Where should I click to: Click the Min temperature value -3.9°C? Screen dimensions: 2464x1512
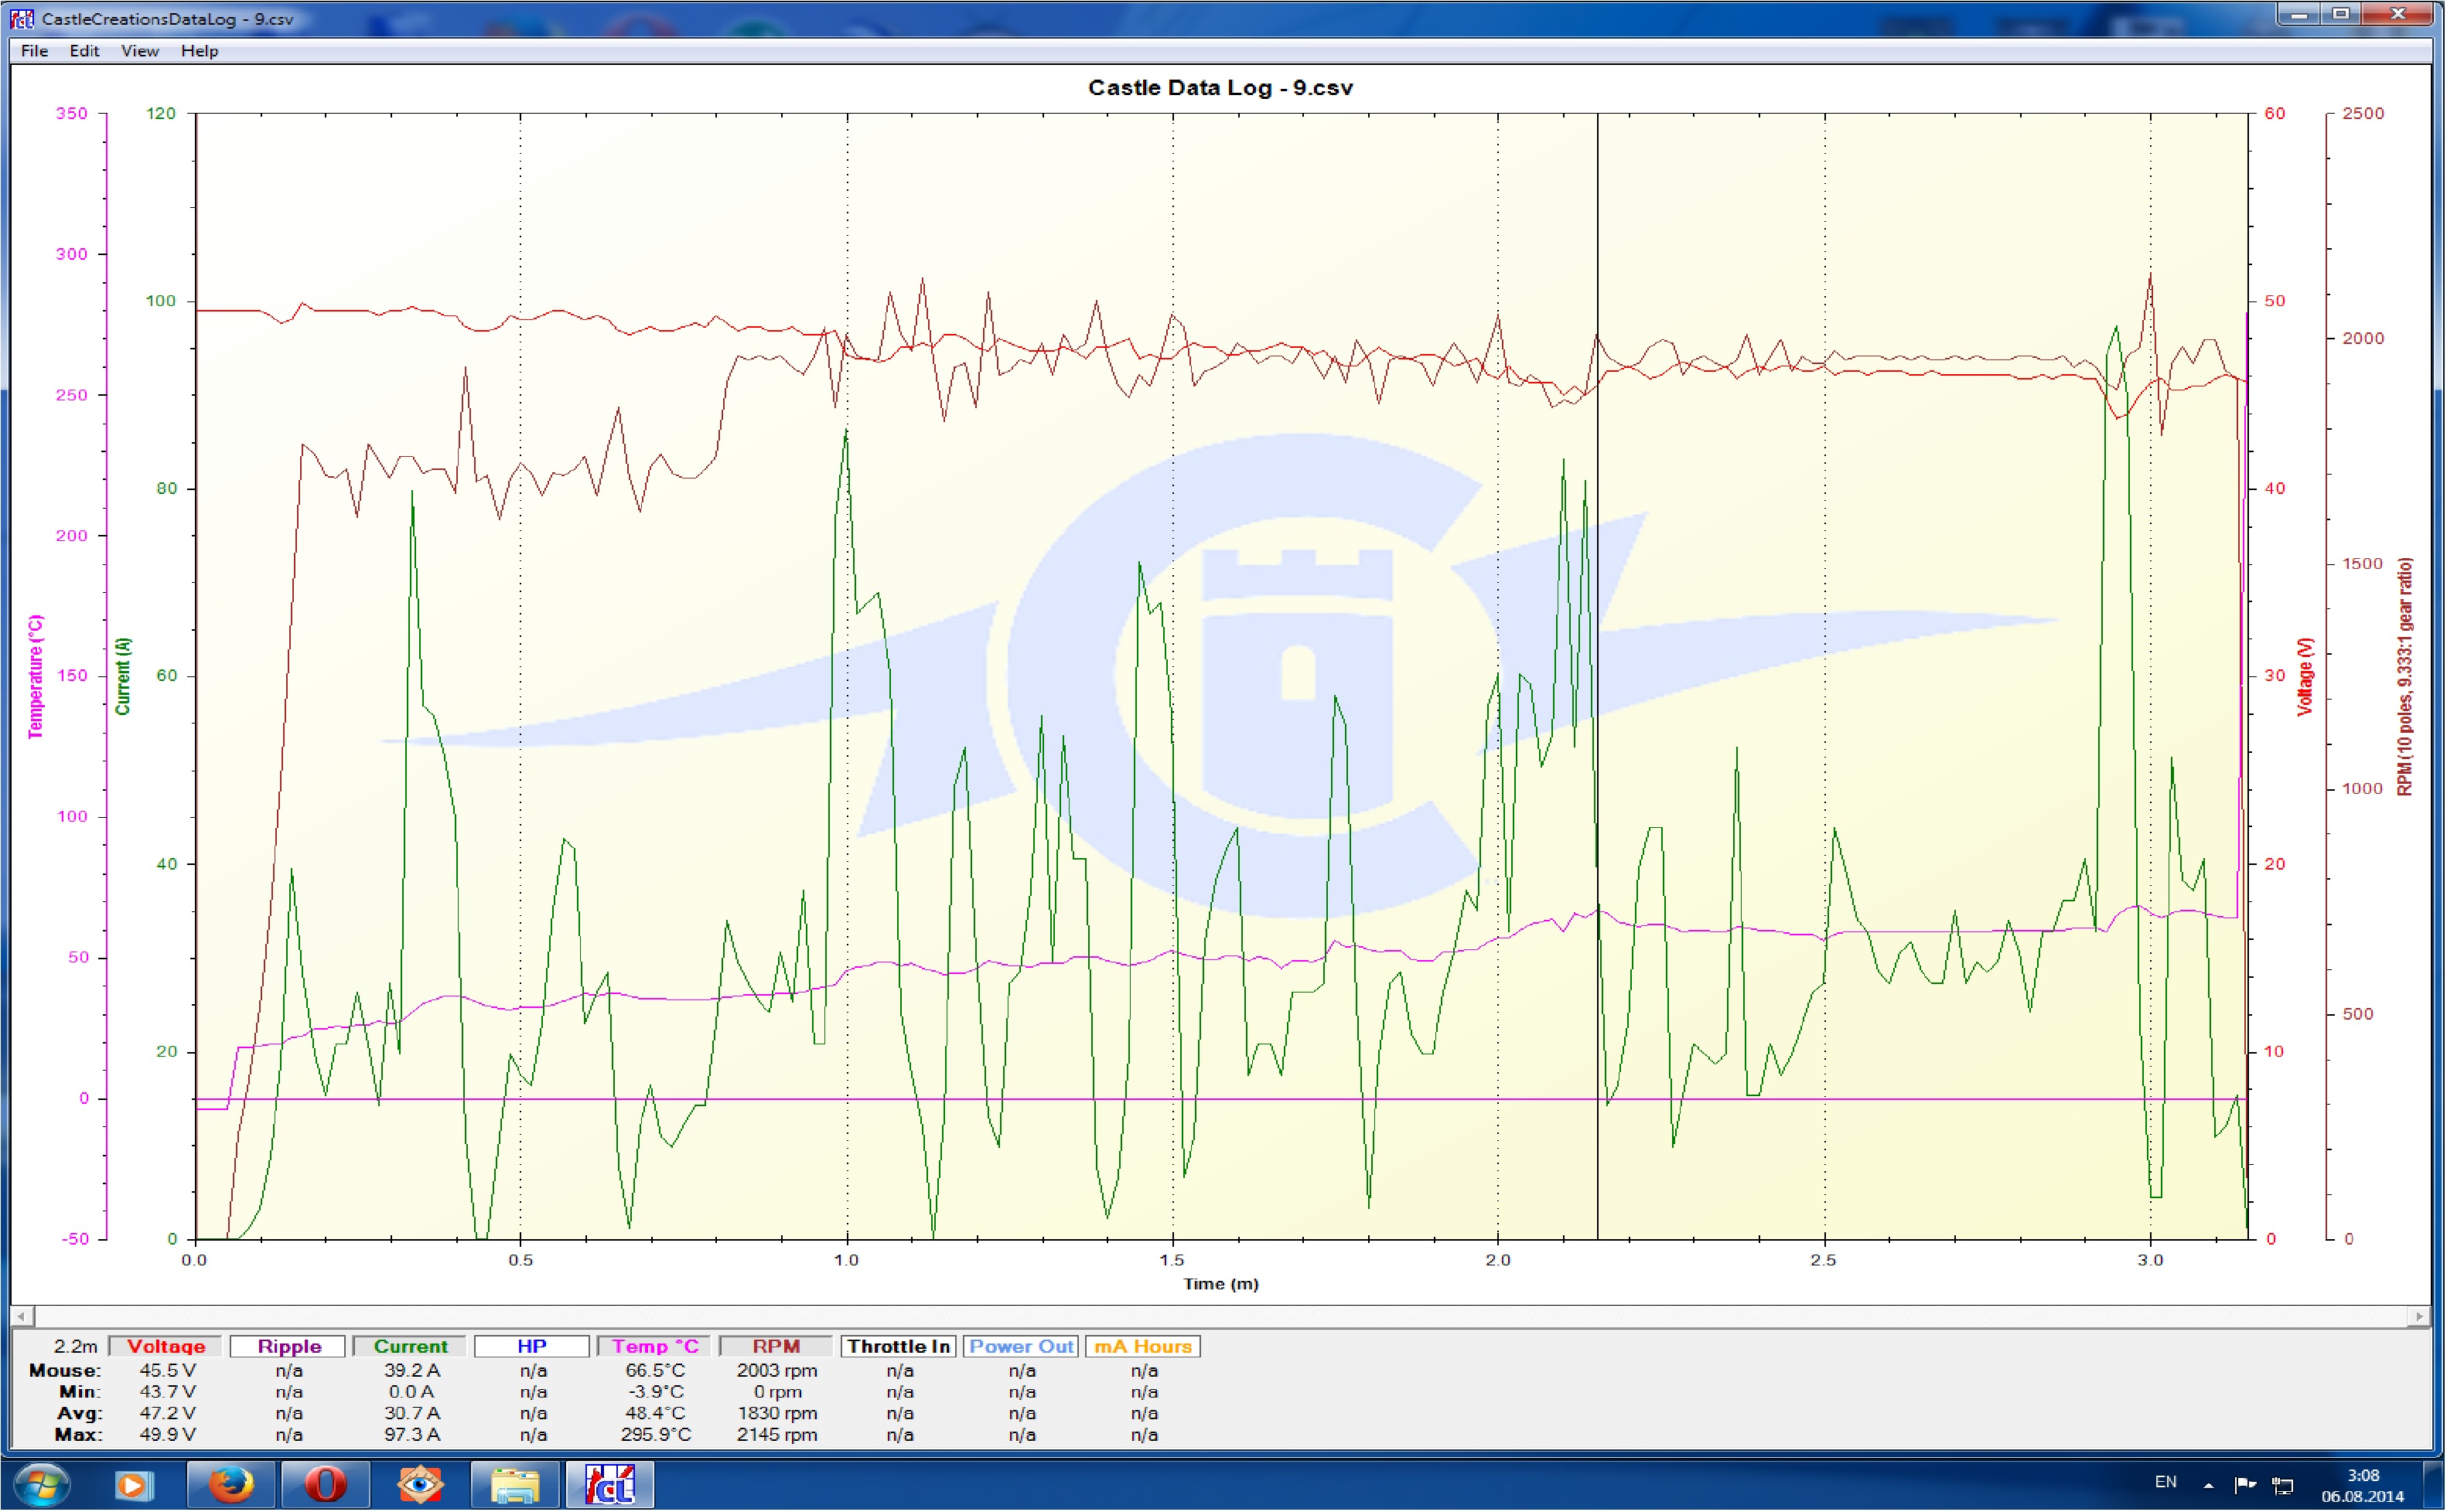pos(655,1392)
